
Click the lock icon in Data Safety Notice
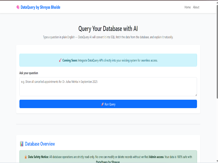pyautogui.click(x=25, y=157)
